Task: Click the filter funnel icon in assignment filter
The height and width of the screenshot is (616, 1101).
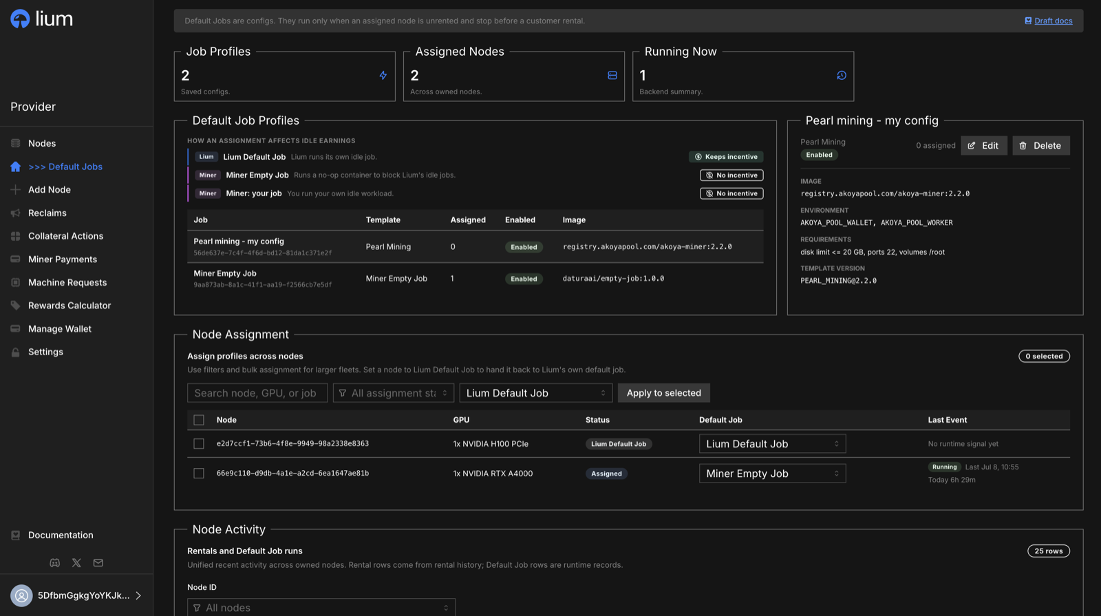Action: (x=343, y=393)
